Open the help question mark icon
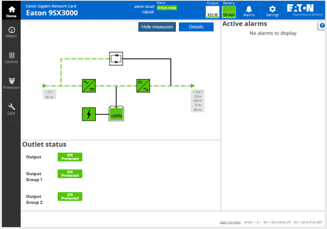Screen dimensions: 327x229 pos(322,25)
